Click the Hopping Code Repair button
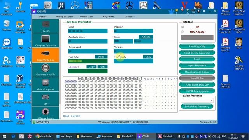 click(197, 72)
